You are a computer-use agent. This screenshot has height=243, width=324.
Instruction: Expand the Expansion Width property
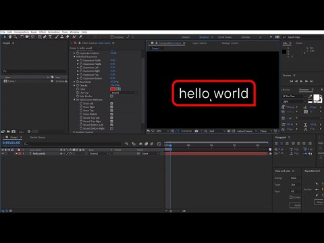point(78,60)
